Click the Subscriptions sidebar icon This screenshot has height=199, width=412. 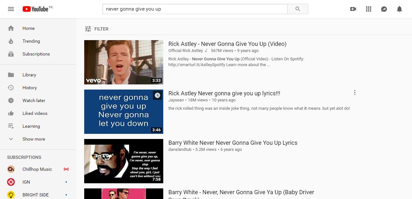11,54
